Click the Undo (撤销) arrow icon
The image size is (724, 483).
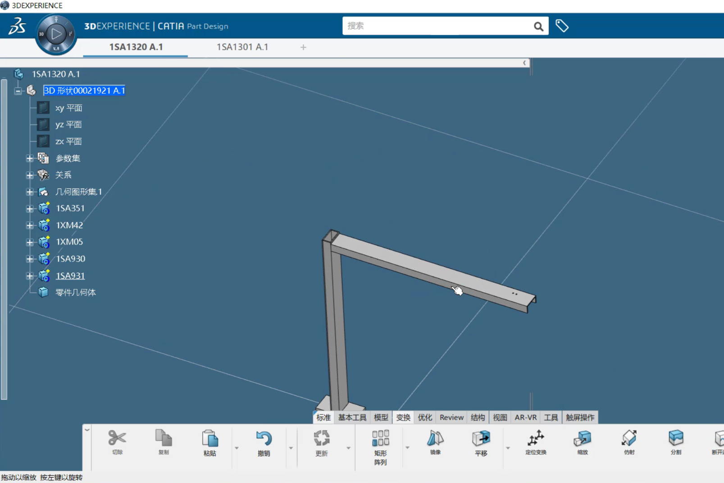(264, 438)
